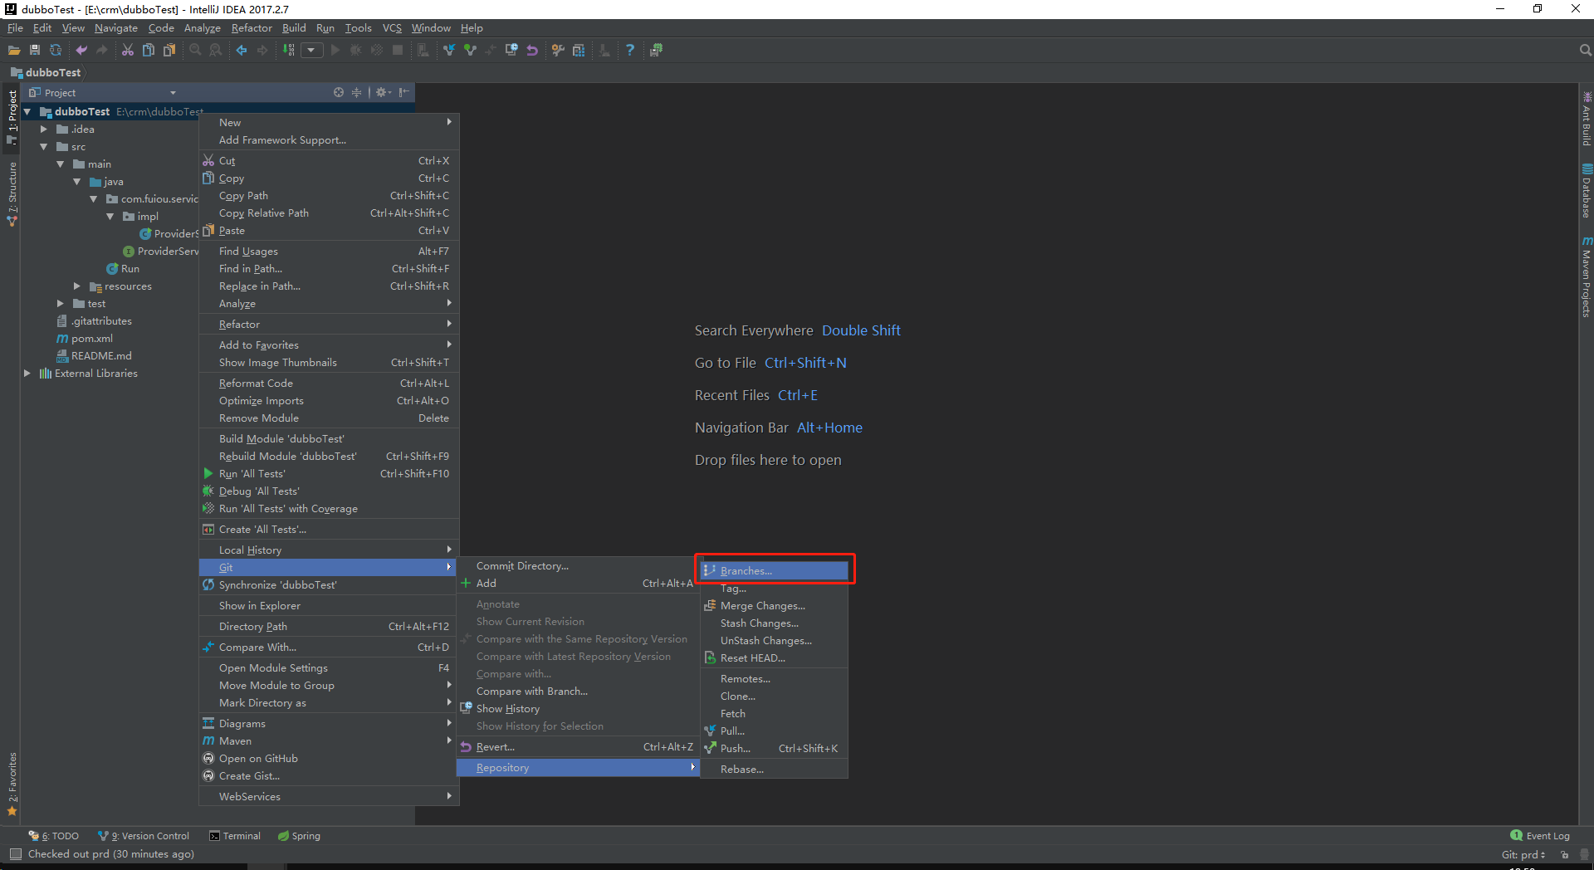1594x870 pixels.
Task: Click the Cut scissors toolbar icon
Action: click(128, 51)
